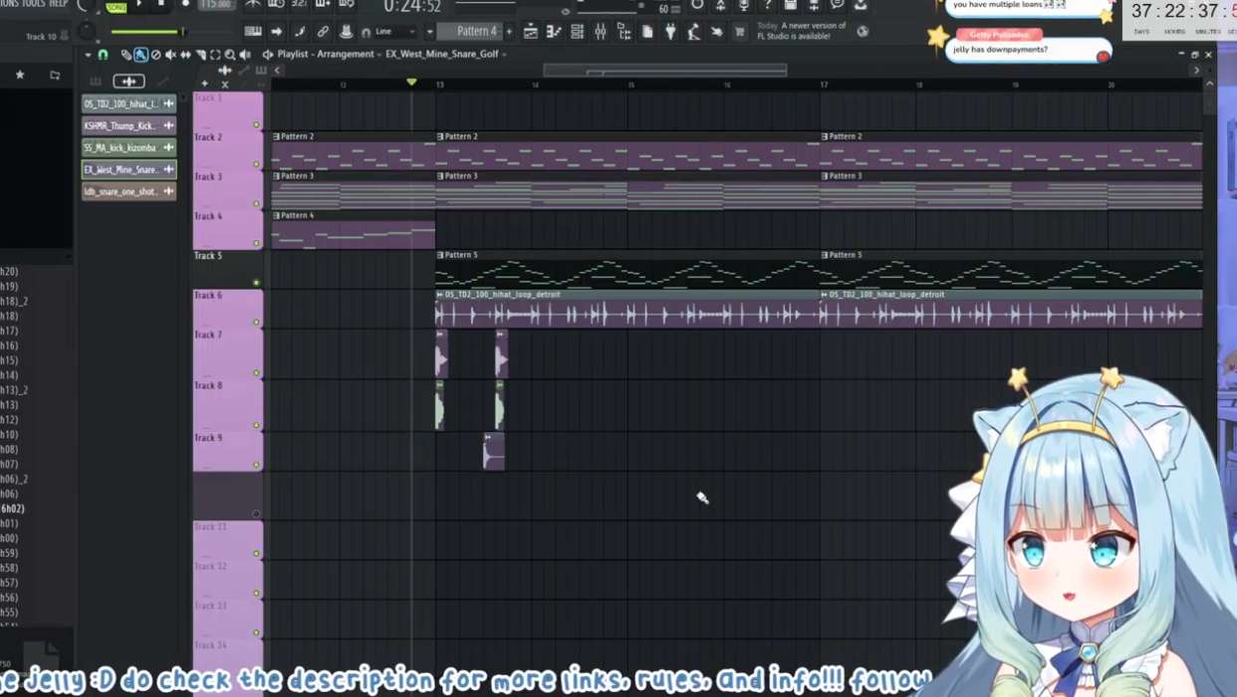Open the plugin picker plug icon
The image size is (1237, 697).
[x=670, y=32]
